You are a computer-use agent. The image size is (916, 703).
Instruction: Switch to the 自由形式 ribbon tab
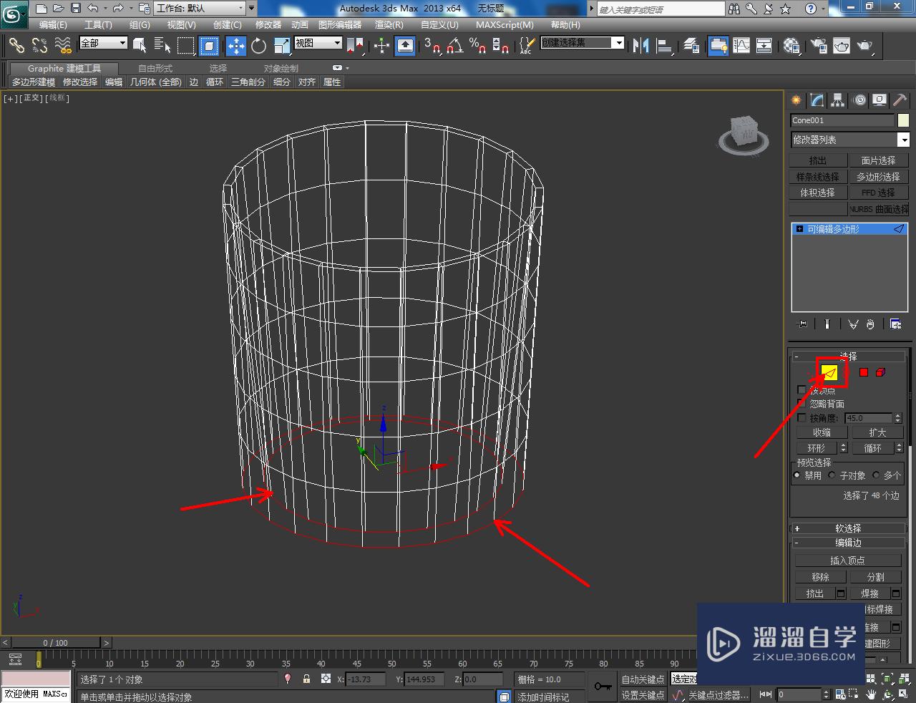pyautogui.click(x=155, y=69)
